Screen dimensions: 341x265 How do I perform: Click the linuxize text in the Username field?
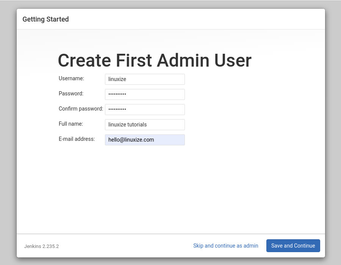(x=117, y=79)
